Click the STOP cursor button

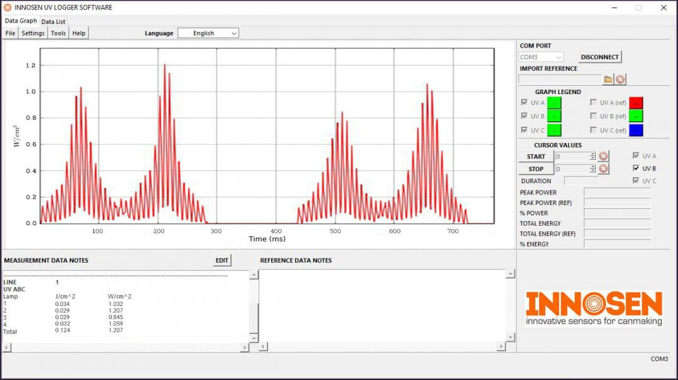tap(535, 169)
